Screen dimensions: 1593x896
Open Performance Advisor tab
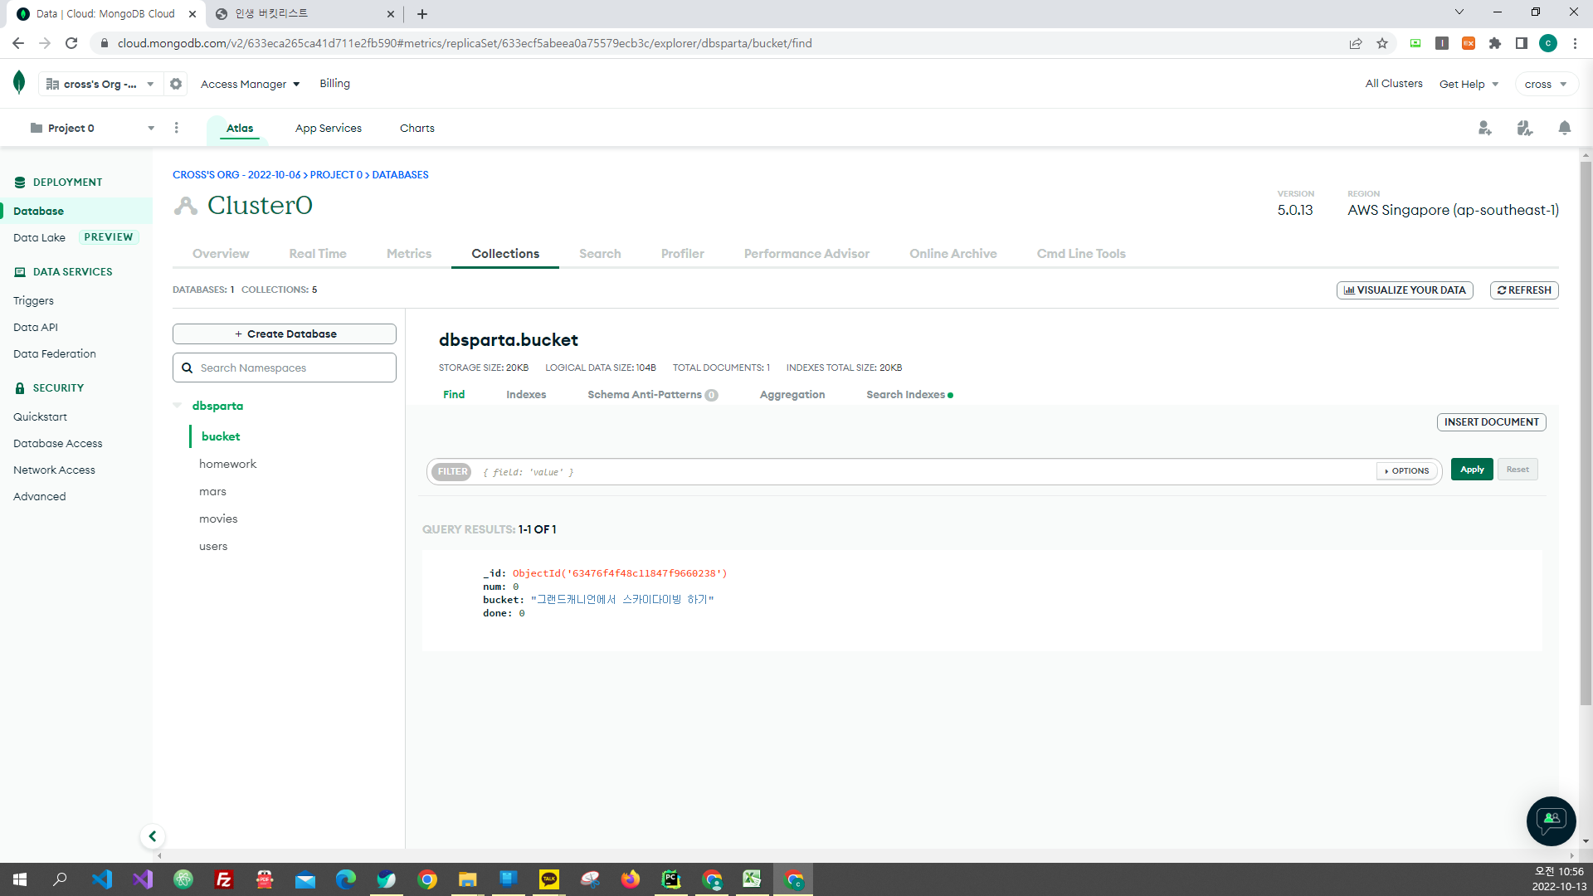point(806,254)
